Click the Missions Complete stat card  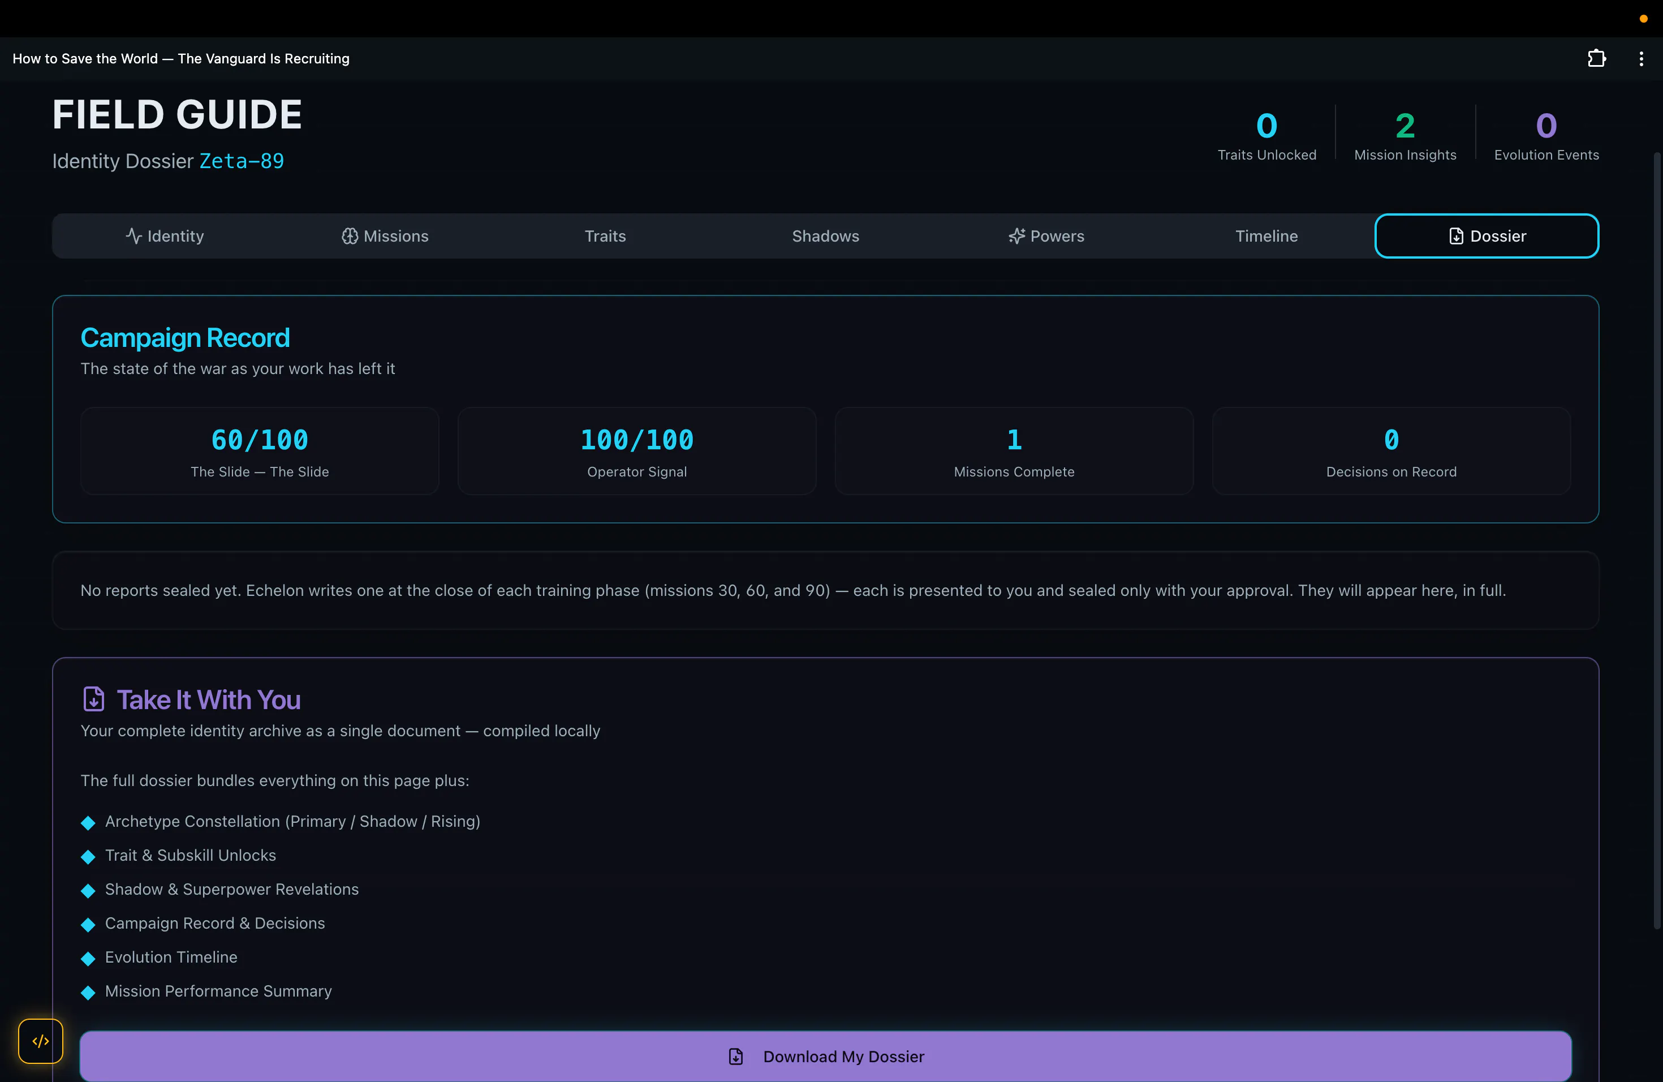pos(1015,451)
